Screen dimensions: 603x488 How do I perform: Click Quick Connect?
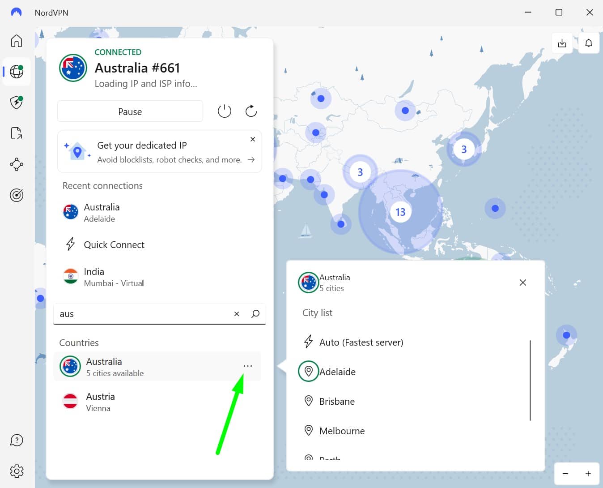[159, 244]
